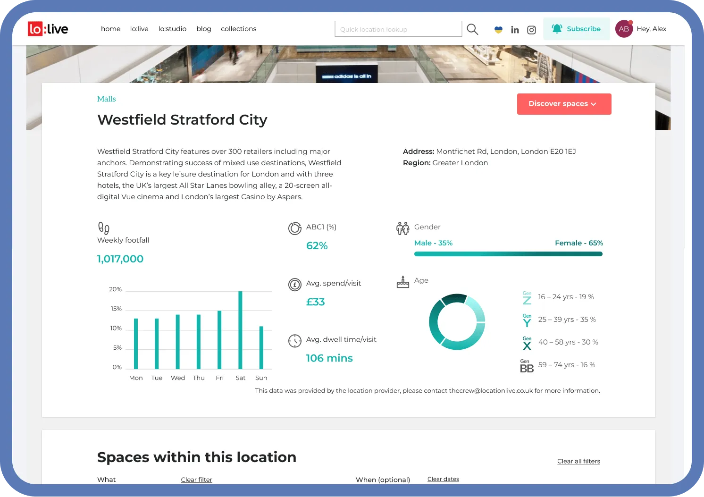Click the Monday footfall bar
This screenshot has width=704, height=497.
click(x=136, y=344)
